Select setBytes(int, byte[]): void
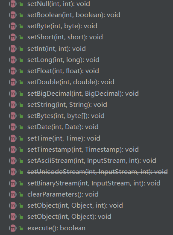The height and width of the screenshot is (235, 173). click(x=66, y=116)
